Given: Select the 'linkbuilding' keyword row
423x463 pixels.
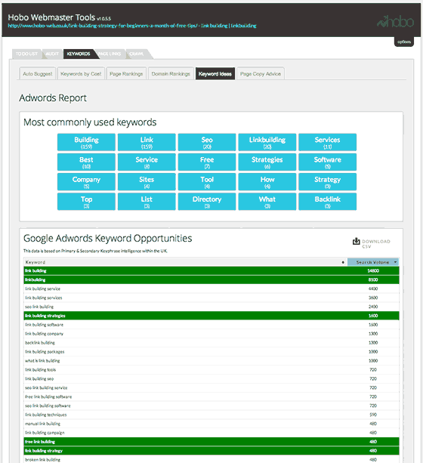Looking at the screenshot, I should (x=211, y=279).
